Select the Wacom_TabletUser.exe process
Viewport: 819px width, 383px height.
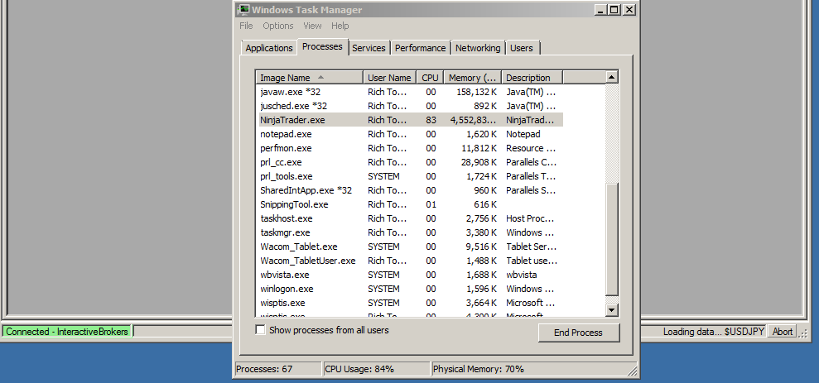pos(411,261)
